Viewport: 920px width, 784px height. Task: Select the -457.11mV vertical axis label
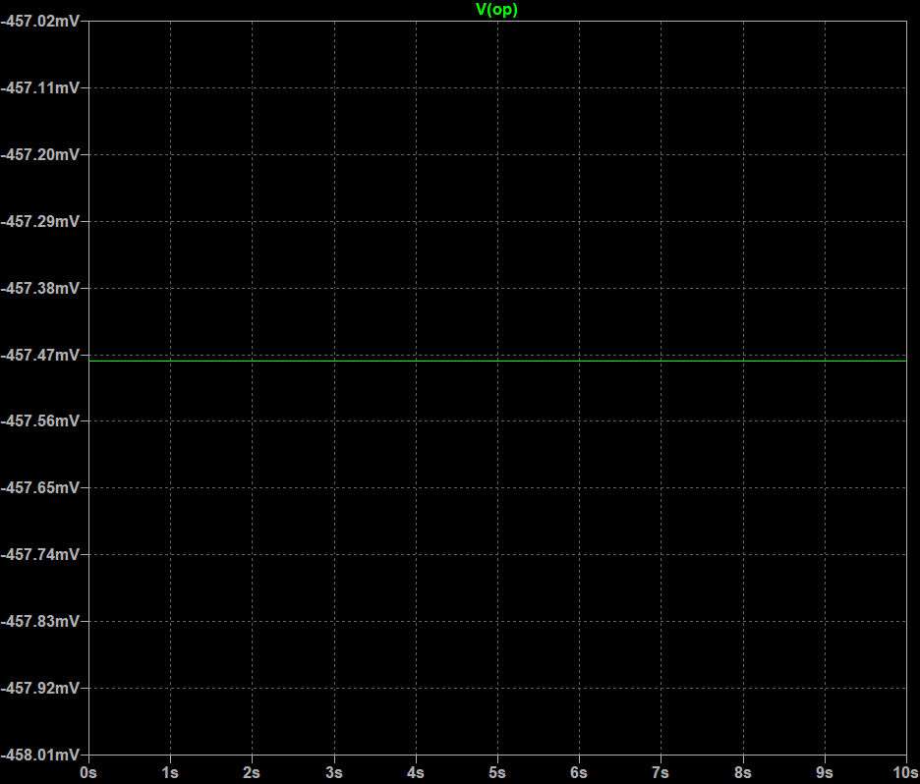[41, 87]
